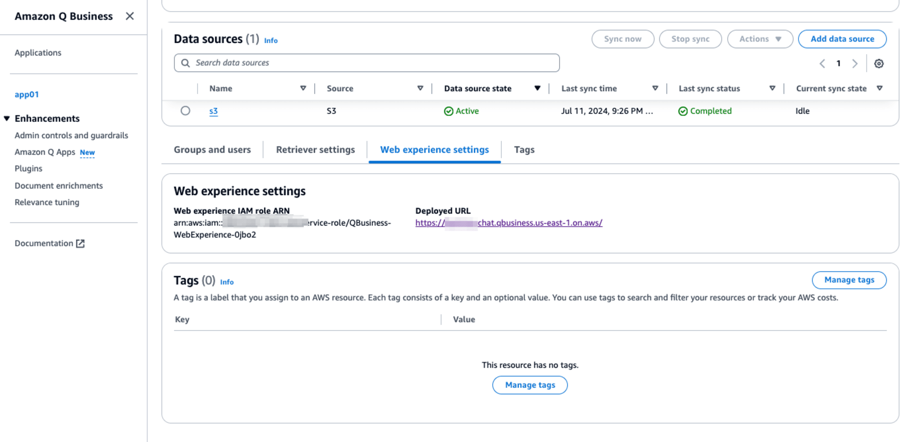This screenshot has width=910, height=442.
Task: Open table preferences gear icon
Action: coord(879,64)
